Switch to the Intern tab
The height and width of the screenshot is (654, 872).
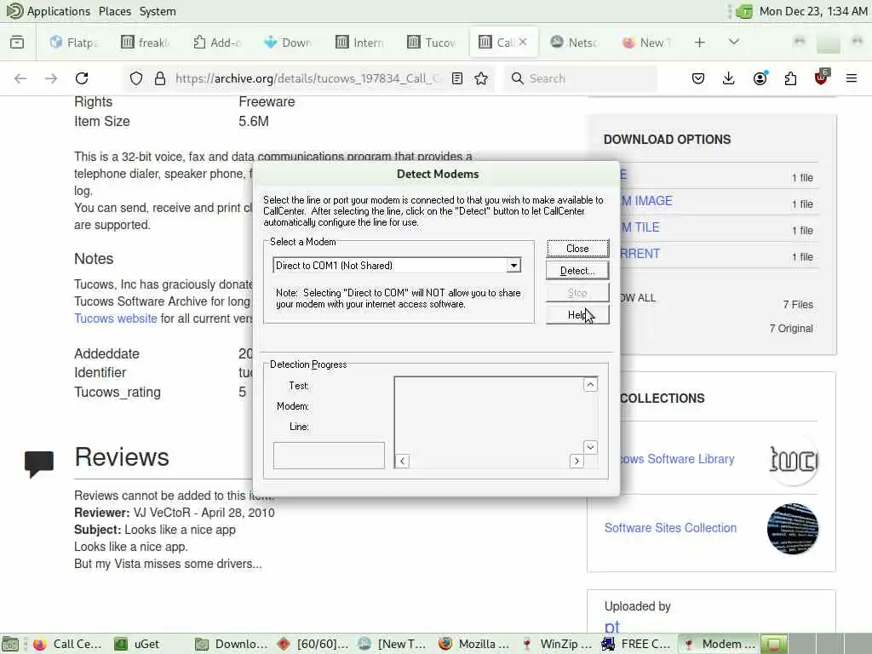[x=360, y=43]
